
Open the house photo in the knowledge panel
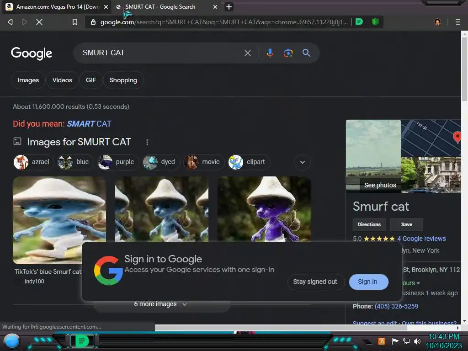tap(431, 175)
